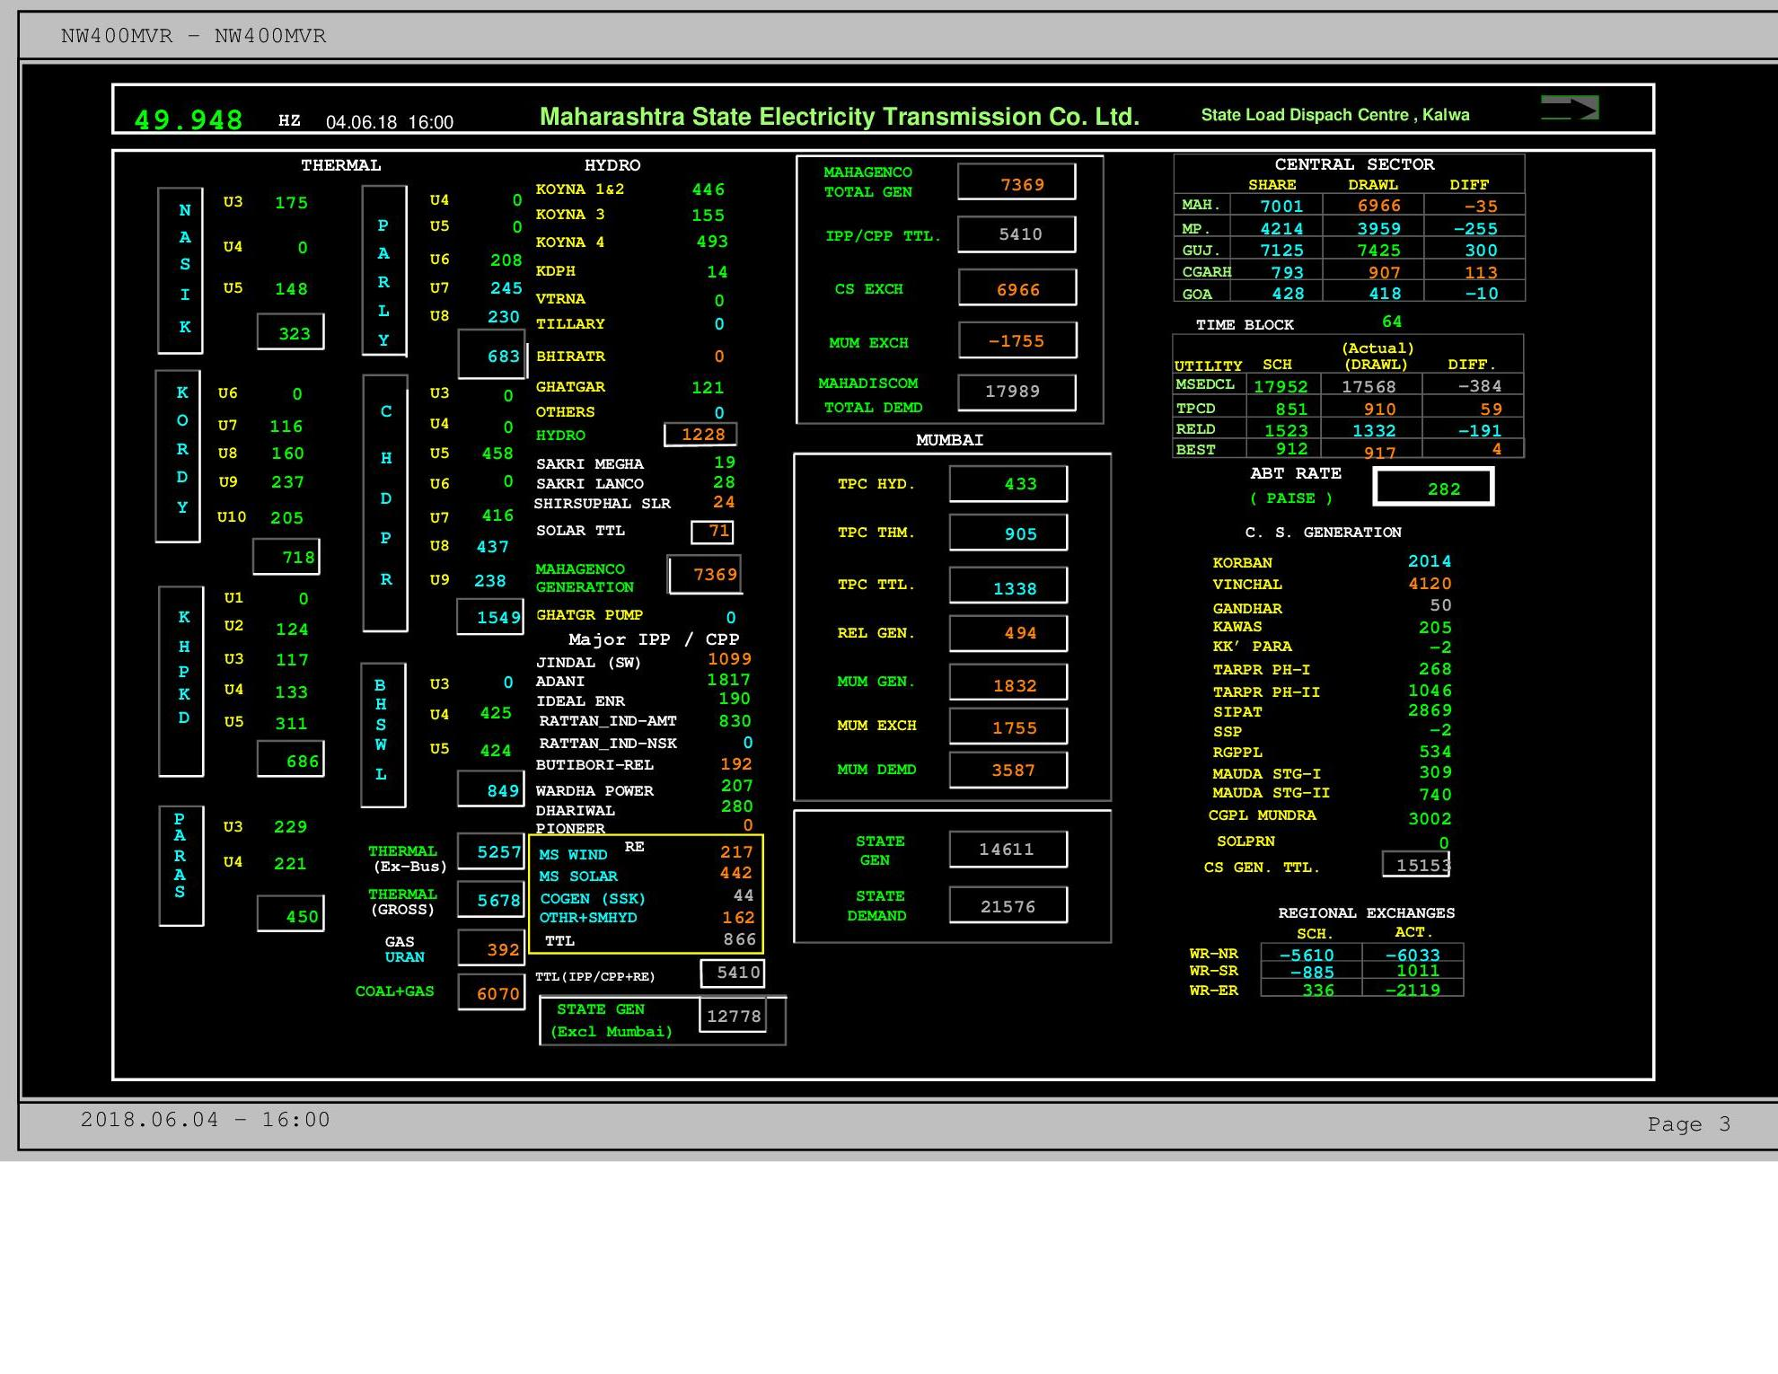The height and width of the screenshot is (1374, 1778).
Task: Click the VINCHAL generation value 4120
Action: pos(1430,584)
